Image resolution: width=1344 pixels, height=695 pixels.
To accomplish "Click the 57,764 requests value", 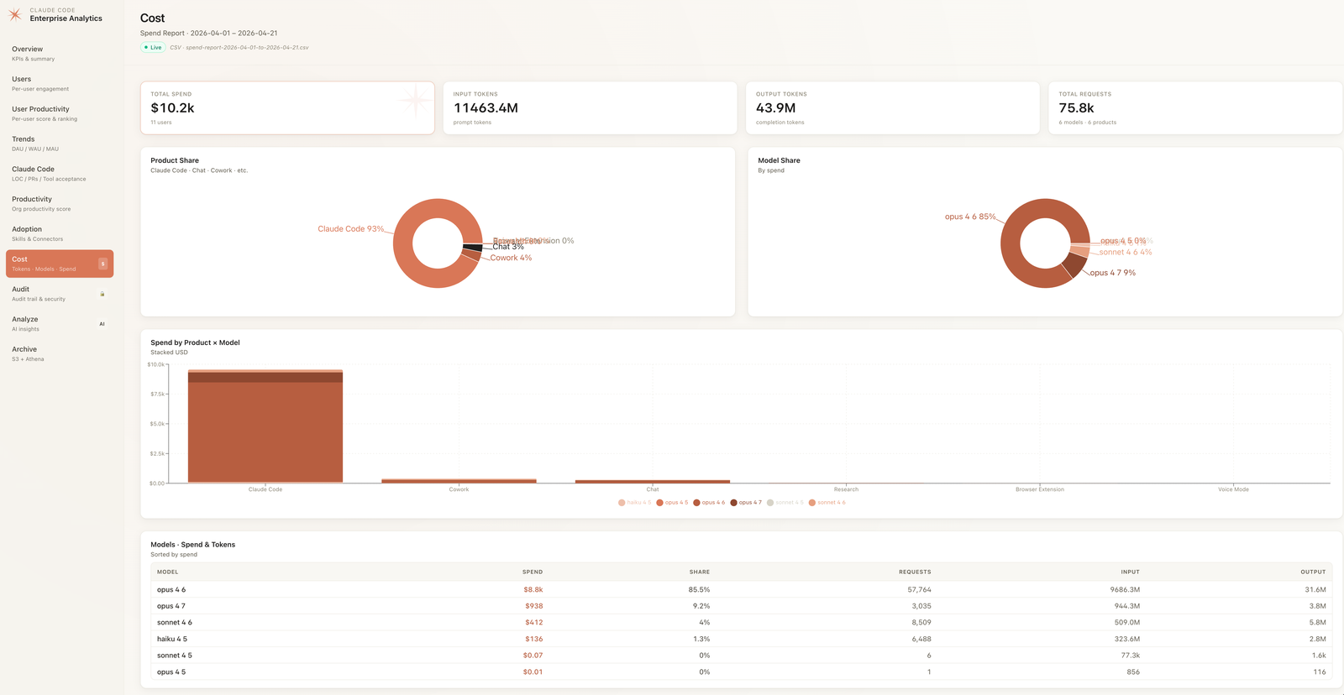I will [919, 589].
